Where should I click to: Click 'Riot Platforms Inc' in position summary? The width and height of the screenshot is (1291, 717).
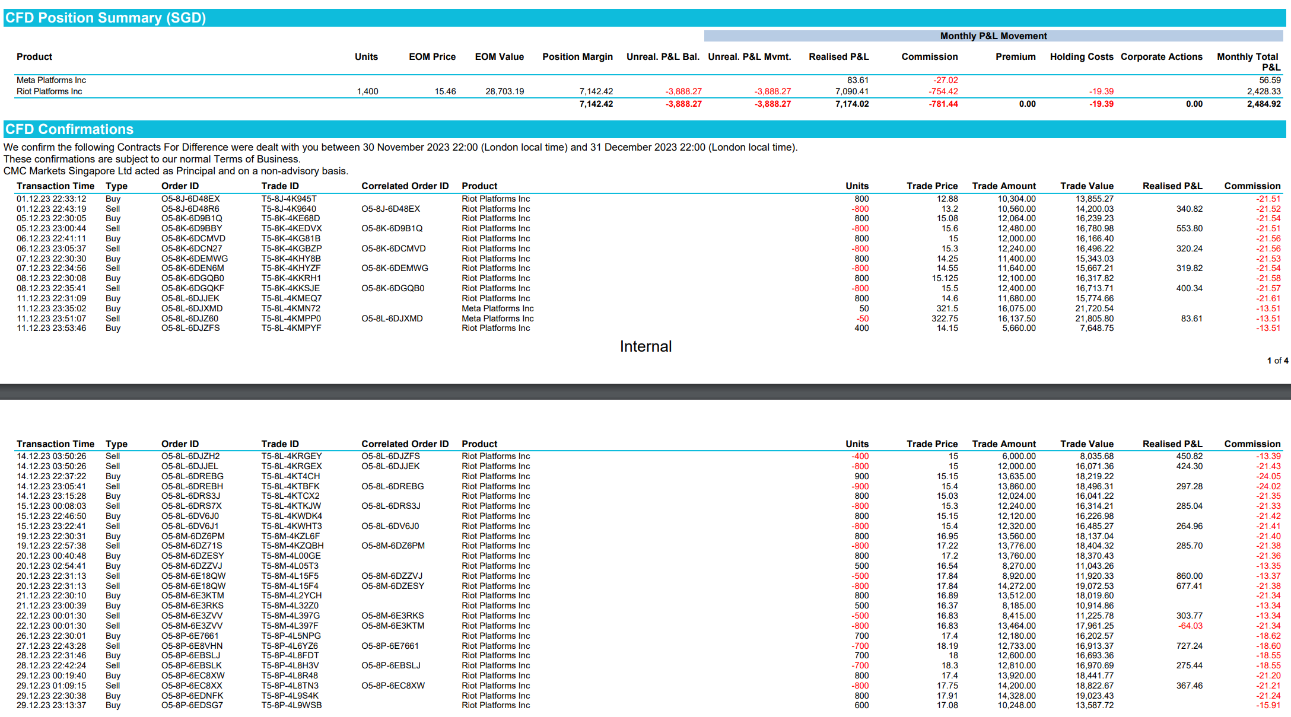(x=49, y=91)
